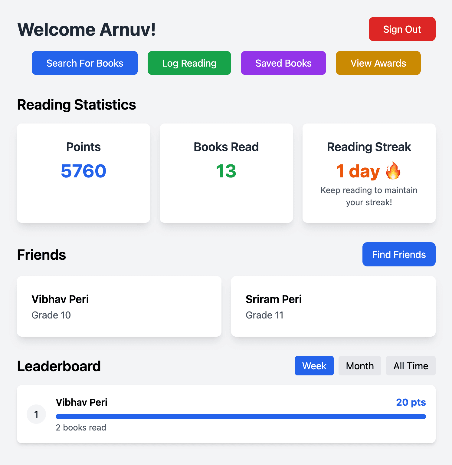Show the All Time leaderboard
Screen dimensions: 452x465
[x=411, y=366]
